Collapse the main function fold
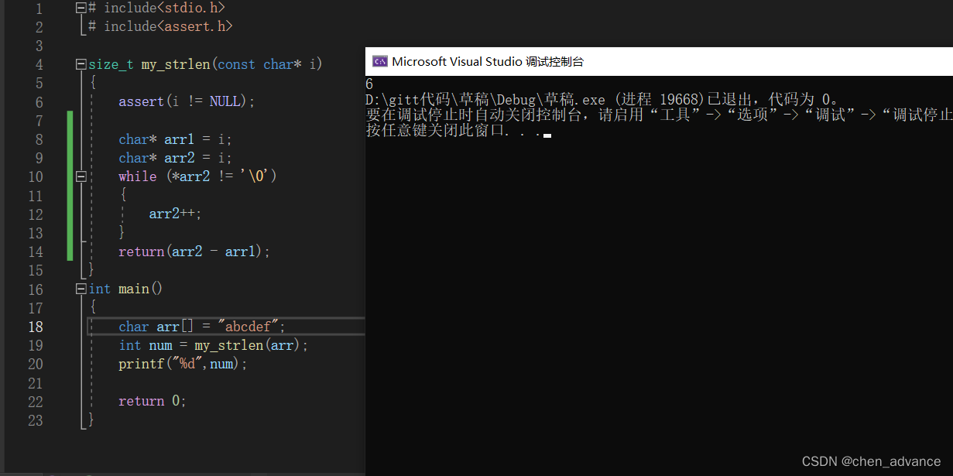This screenshot has height=476, width=953. (81, 289)
